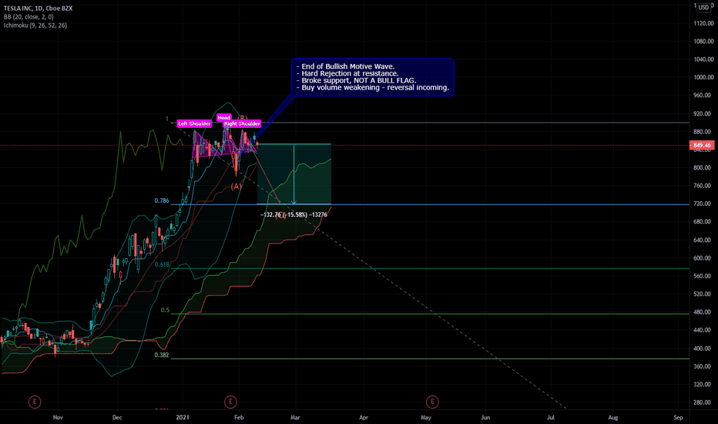Click the earnings 'E' marker near May

pyautogui.click(x=432, y=402)
